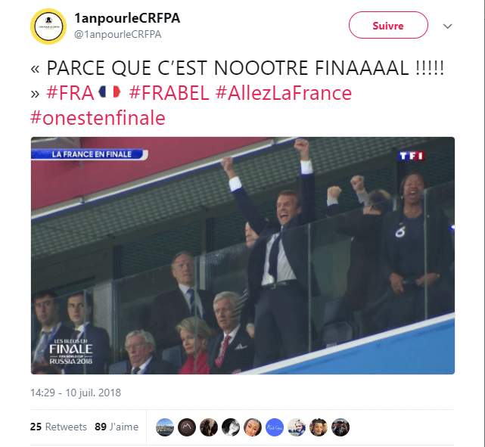485x447 pixels.
Task: Open the #onestenfinale hashtag
Action: [x=98, y=118]
